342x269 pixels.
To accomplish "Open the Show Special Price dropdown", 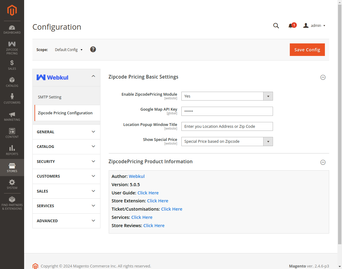I will [x=227, y=142].
